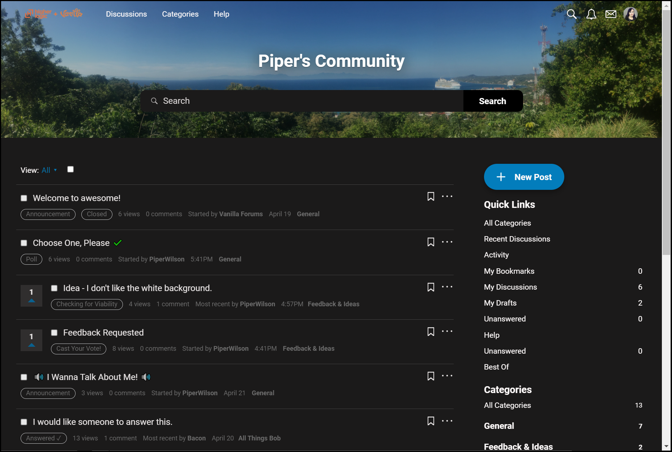The width and height of the screenshot is (672, 452).
Task: Bookmark 'I Wanna Talk About Me!' discussion
Action: click(x=431, y=376)
